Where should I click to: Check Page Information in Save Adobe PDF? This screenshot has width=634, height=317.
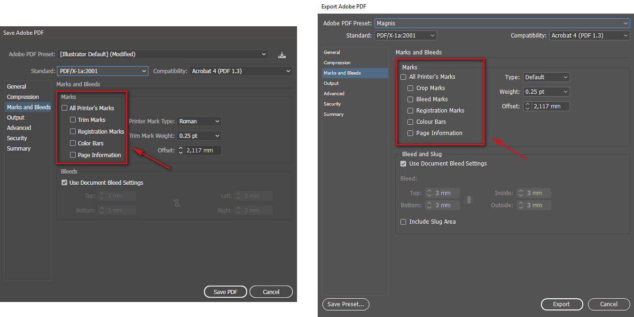pos(72,155)
